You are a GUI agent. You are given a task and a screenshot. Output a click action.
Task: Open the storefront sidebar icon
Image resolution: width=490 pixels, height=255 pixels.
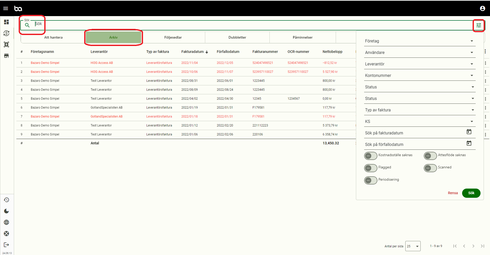tap(6, 56)
